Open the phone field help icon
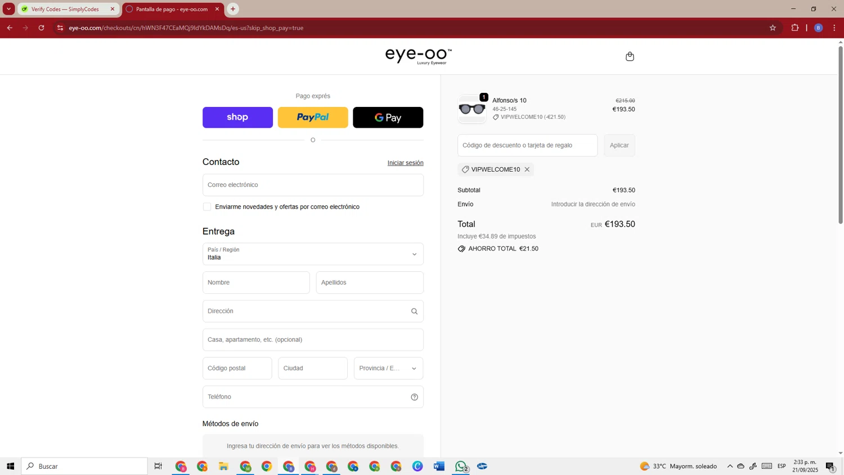 (414, 397)
